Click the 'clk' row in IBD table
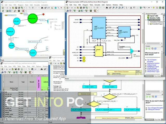The height and width of the screenshot is (124, 166). point(25,92)
